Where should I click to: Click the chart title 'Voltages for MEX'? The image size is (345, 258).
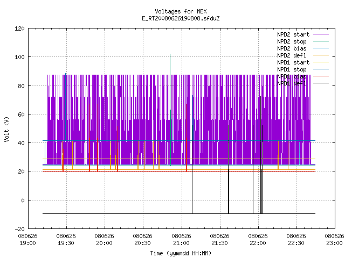pyautogui.click(x=181, y=11)
